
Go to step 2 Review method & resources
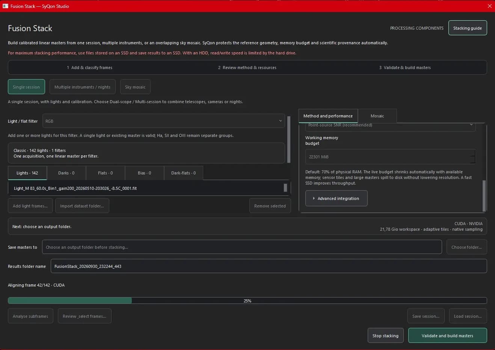pos(247,68)
